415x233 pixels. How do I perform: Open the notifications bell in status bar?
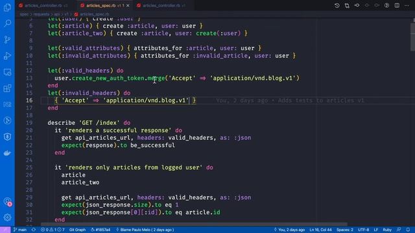pyautogui.click(x=408, y=230)
